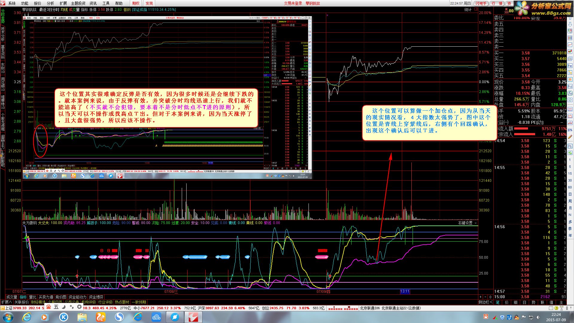Screen dimensions: 574x323
Task: Switch to yearly 年 period in right toolbar
Action: pyautogui.click(x=570, y=235)
